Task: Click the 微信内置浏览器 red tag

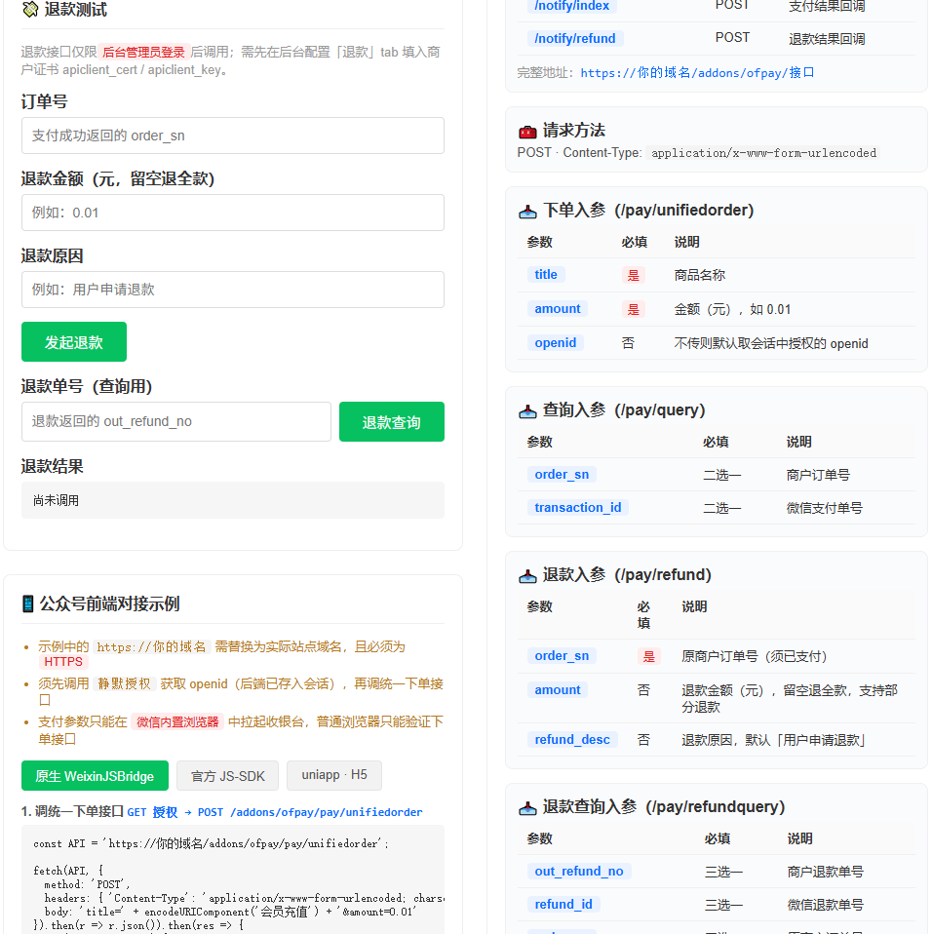Action: pos(178,721)
